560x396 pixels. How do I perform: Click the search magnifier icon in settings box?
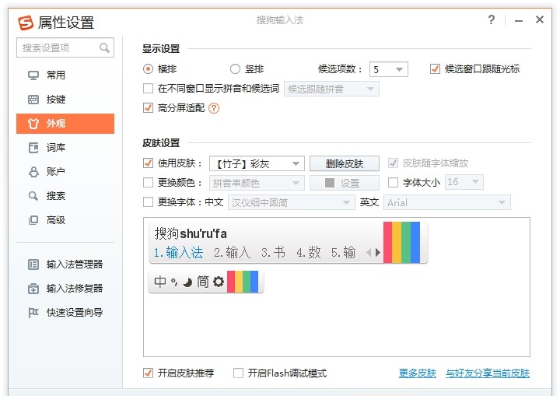tap(104, 48)
